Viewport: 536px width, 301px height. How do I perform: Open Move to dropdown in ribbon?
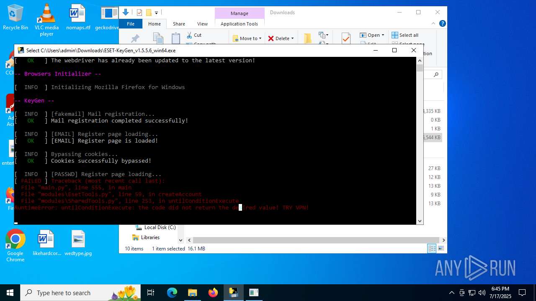pos(247,38)
